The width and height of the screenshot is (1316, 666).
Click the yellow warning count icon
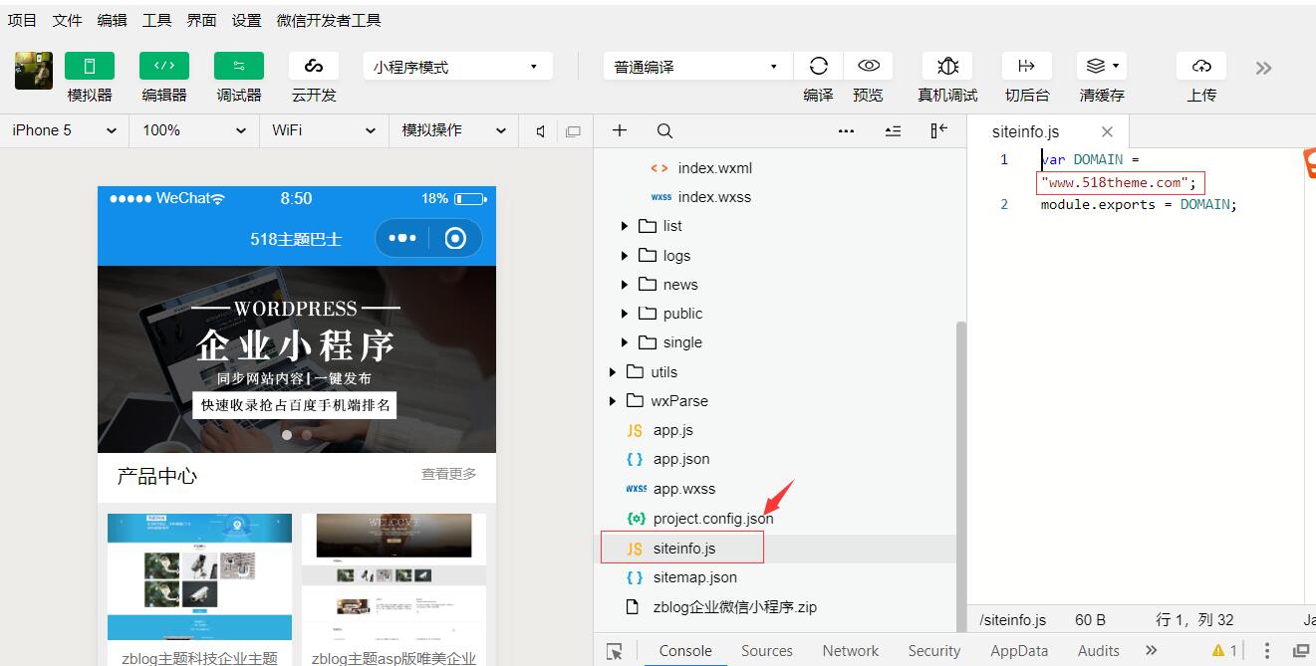(1224, 651)
